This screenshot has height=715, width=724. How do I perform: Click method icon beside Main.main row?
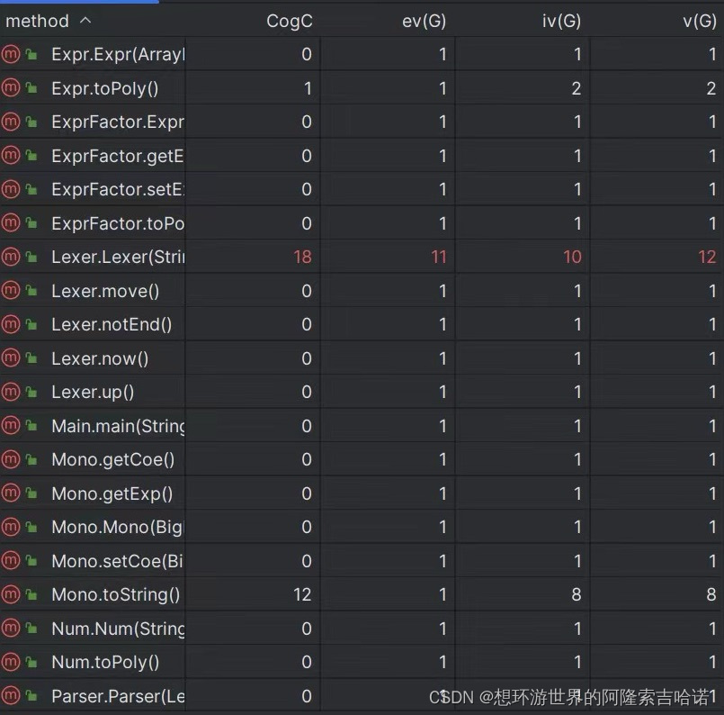point(10,425)
